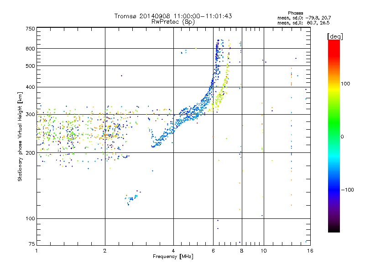The height and width of the screenshot is (273, 365).
Task: Click the y-axis tick label '75'
Action: pos(32,244)
